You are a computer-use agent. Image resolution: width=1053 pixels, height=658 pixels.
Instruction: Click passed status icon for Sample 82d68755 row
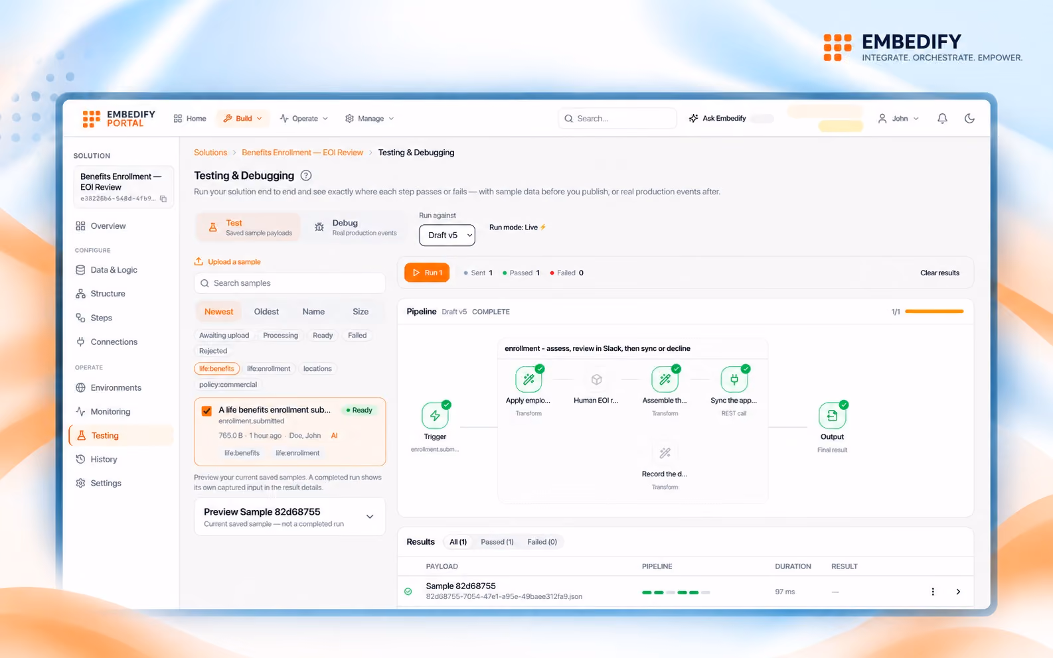tap(408, 592)
